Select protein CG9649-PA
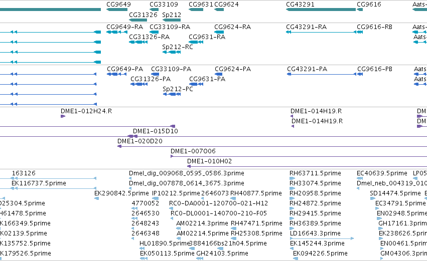427x261 pixels. pos(125,69)
